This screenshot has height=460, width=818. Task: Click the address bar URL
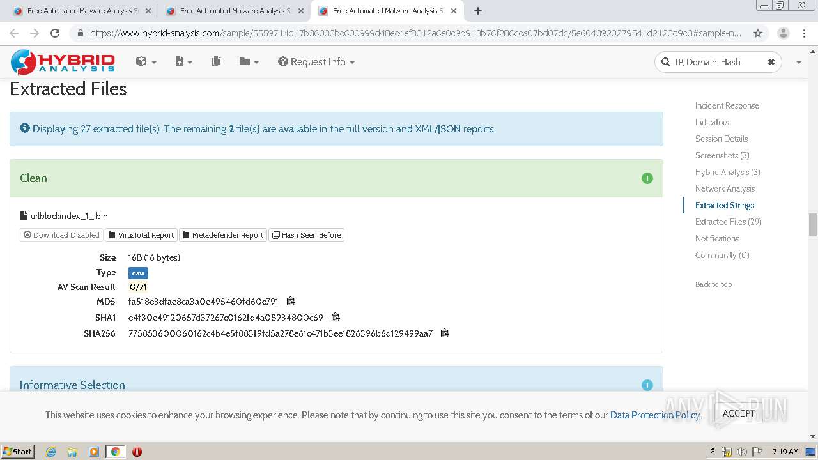pos(415,33)
